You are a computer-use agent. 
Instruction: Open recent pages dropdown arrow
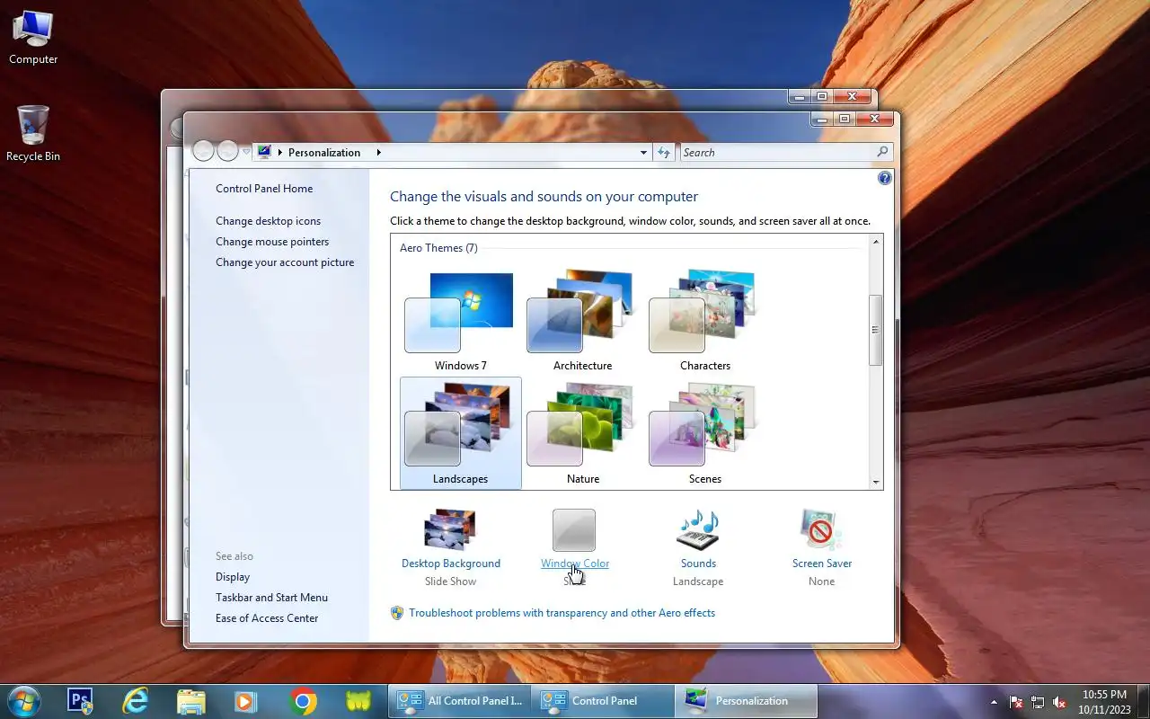pos(246,152)
